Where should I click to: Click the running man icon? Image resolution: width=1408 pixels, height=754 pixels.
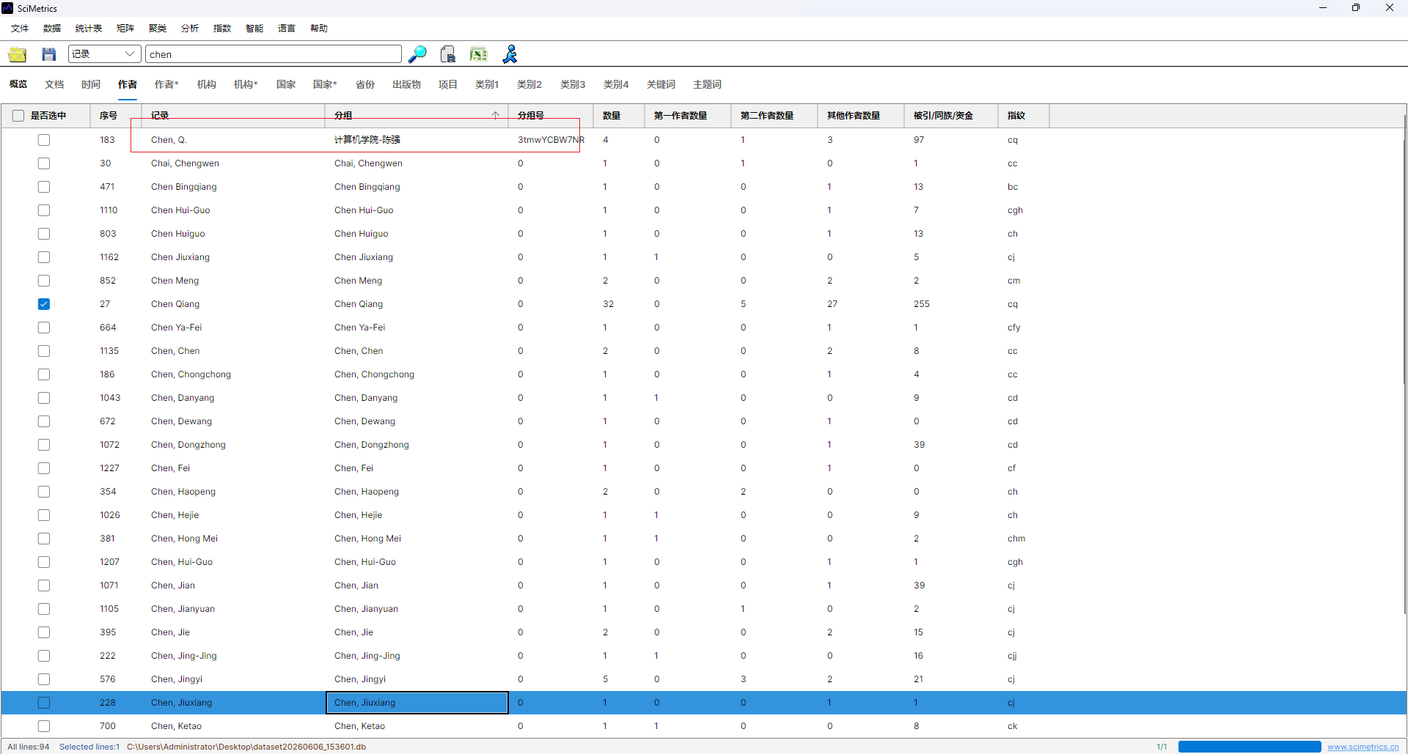pyautogui.click(x=510, y=54)
